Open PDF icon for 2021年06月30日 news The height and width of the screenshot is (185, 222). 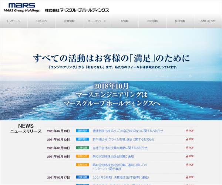click(189, 148)
